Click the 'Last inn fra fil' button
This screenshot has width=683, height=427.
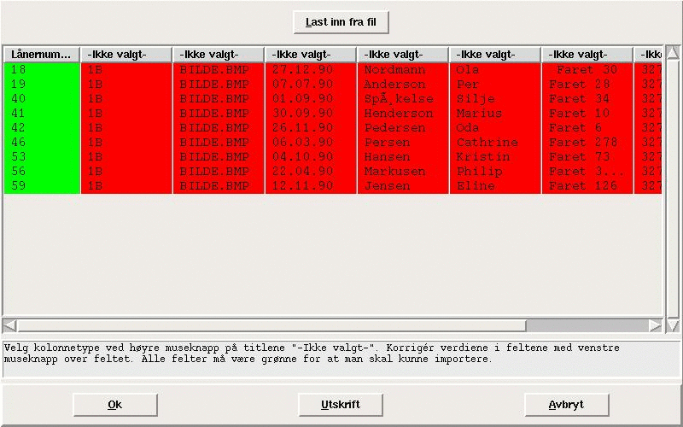[341, 22]
